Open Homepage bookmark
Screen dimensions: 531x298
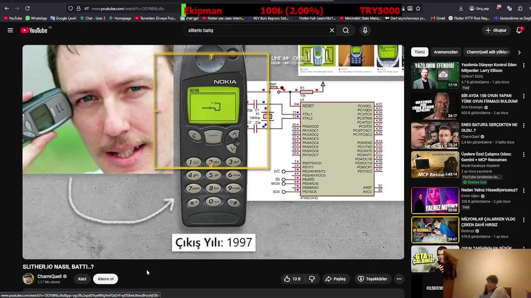pos(120,18)
